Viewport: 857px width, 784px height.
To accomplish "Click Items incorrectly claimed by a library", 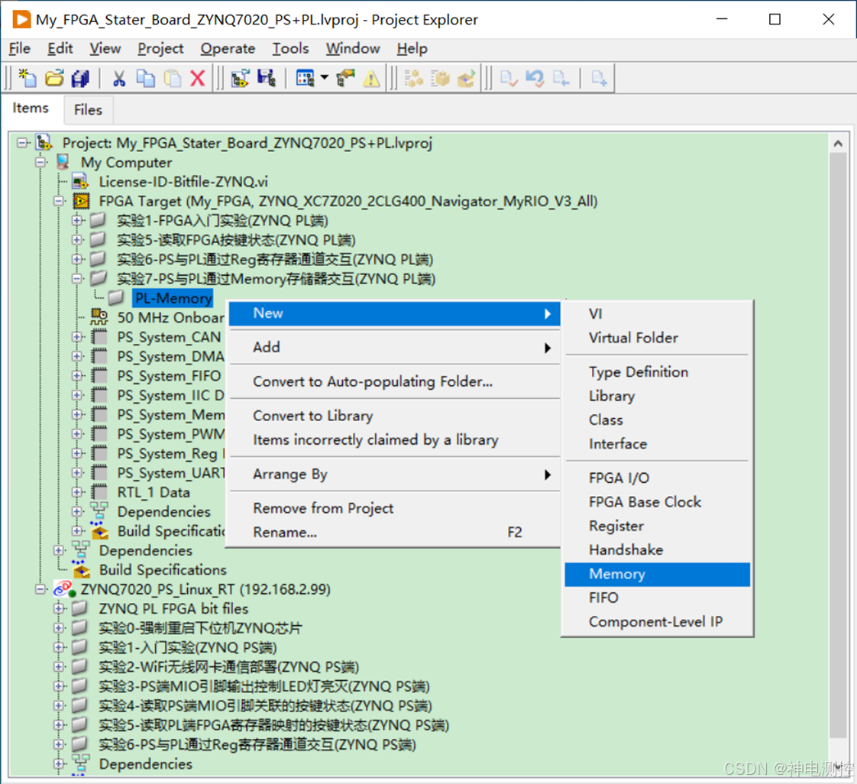I will coord(394,439).
